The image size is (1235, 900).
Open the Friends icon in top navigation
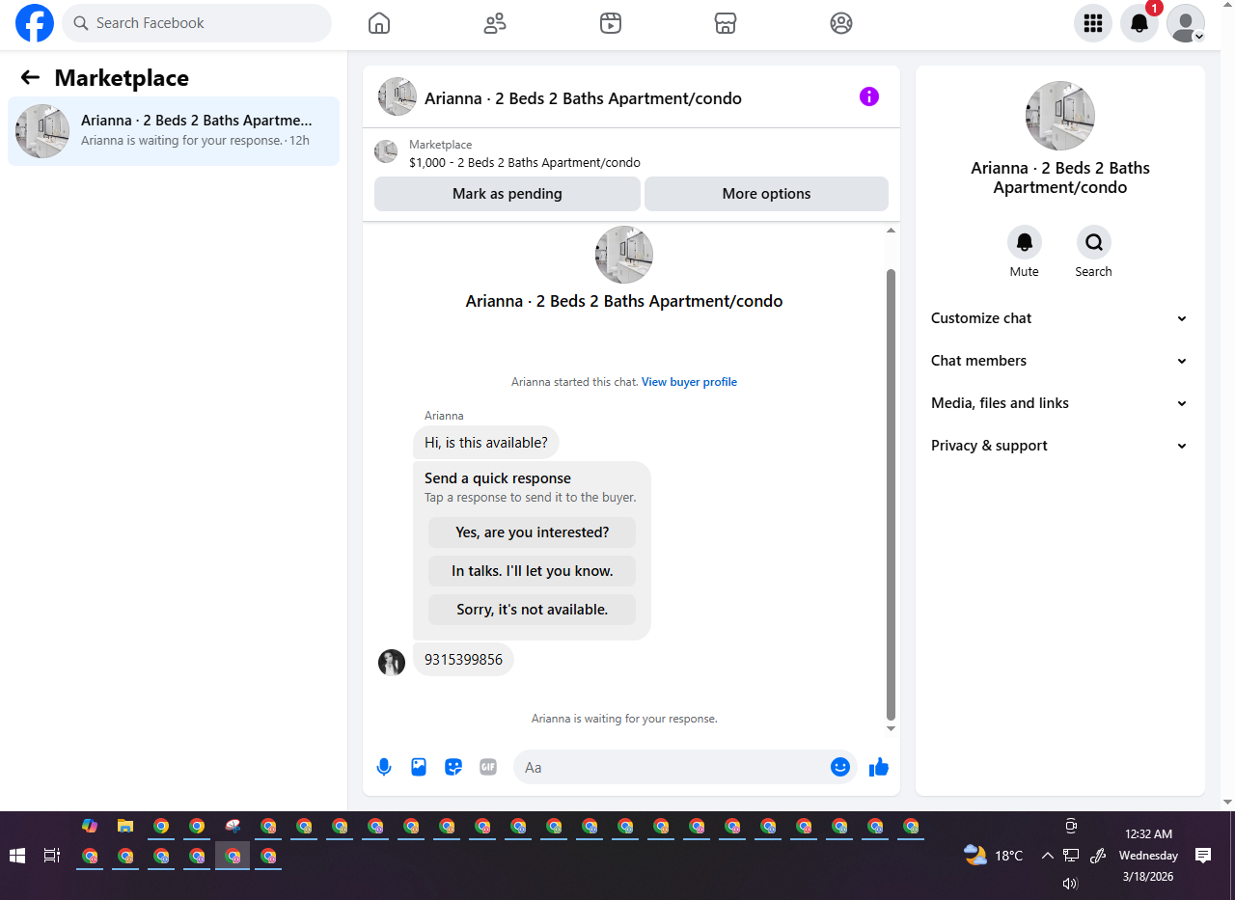click(x=495, y=23)
